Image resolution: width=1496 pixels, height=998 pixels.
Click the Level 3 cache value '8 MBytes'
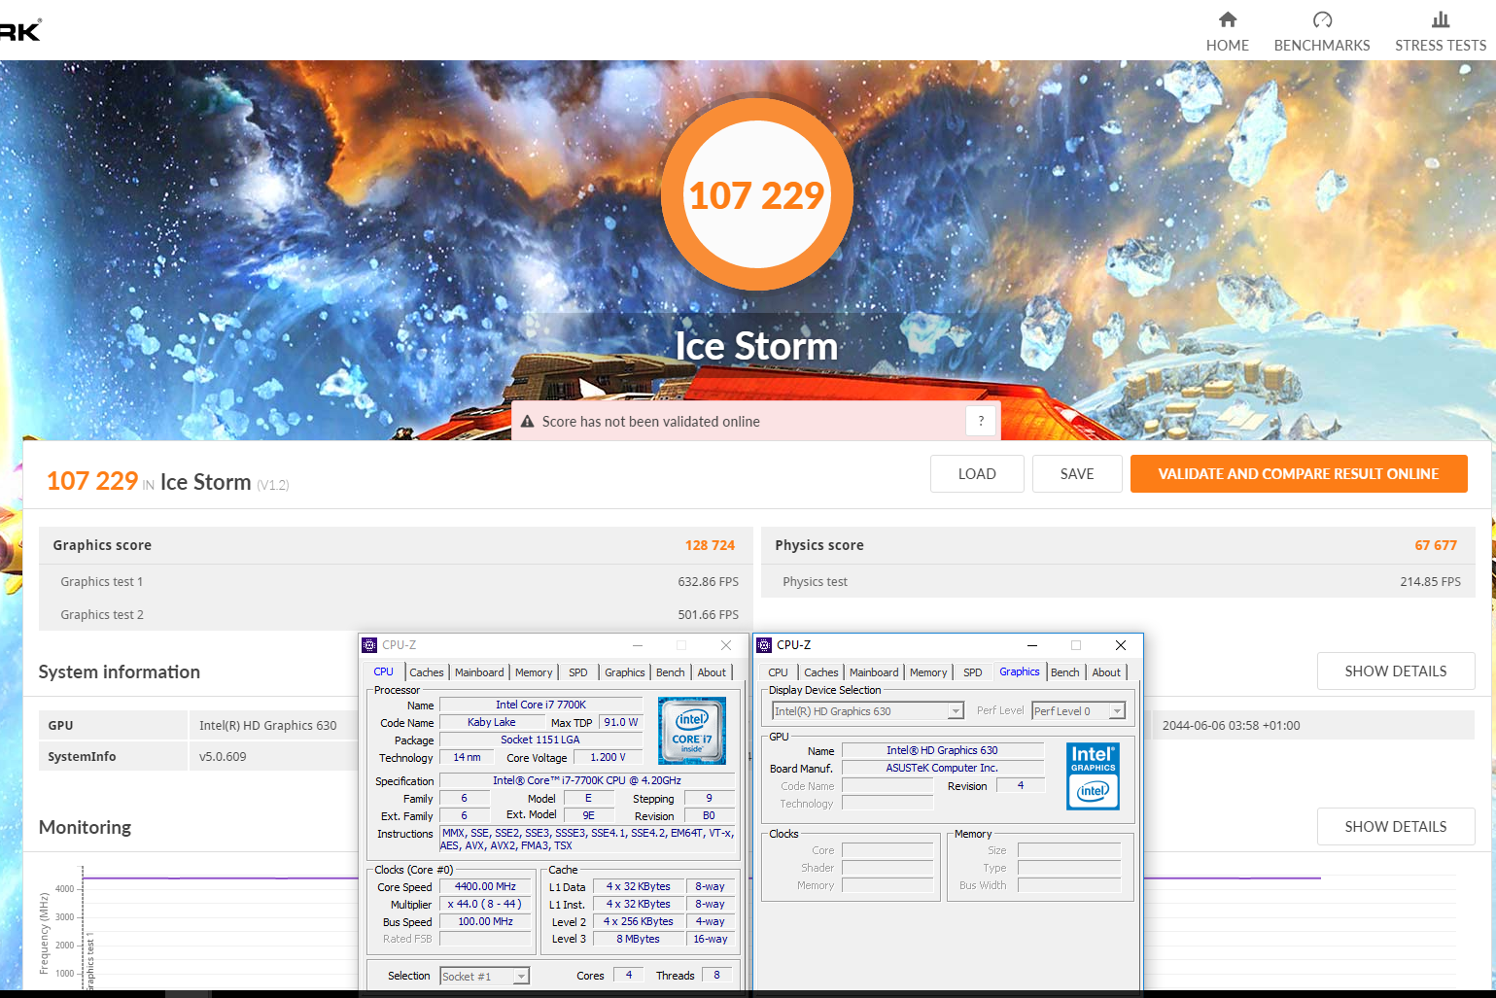tap(638, 939)
